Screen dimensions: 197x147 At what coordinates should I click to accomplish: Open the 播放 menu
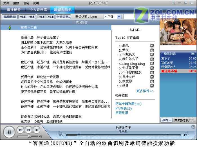16,3
